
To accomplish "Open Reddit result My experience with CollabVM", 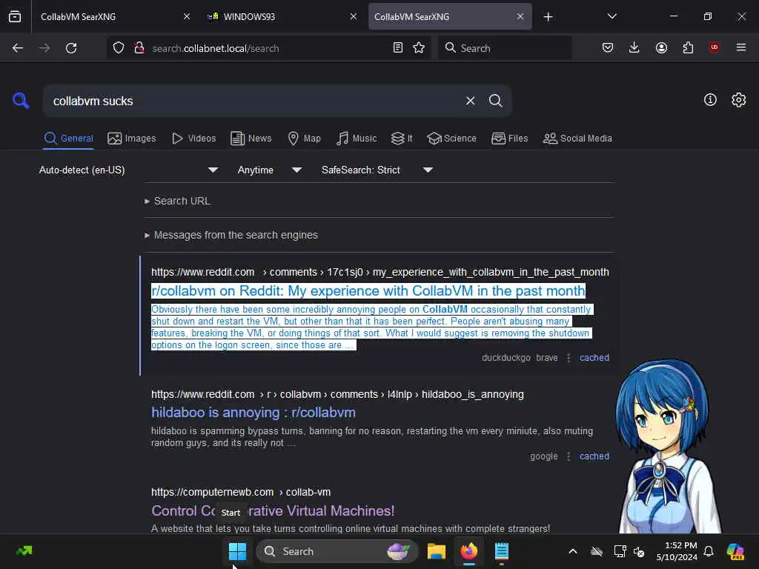I will pos(368,290).
